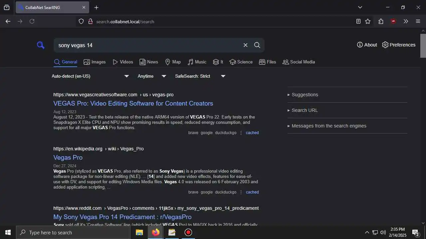Toggle reader view icon in address bar

coord(358,21)
